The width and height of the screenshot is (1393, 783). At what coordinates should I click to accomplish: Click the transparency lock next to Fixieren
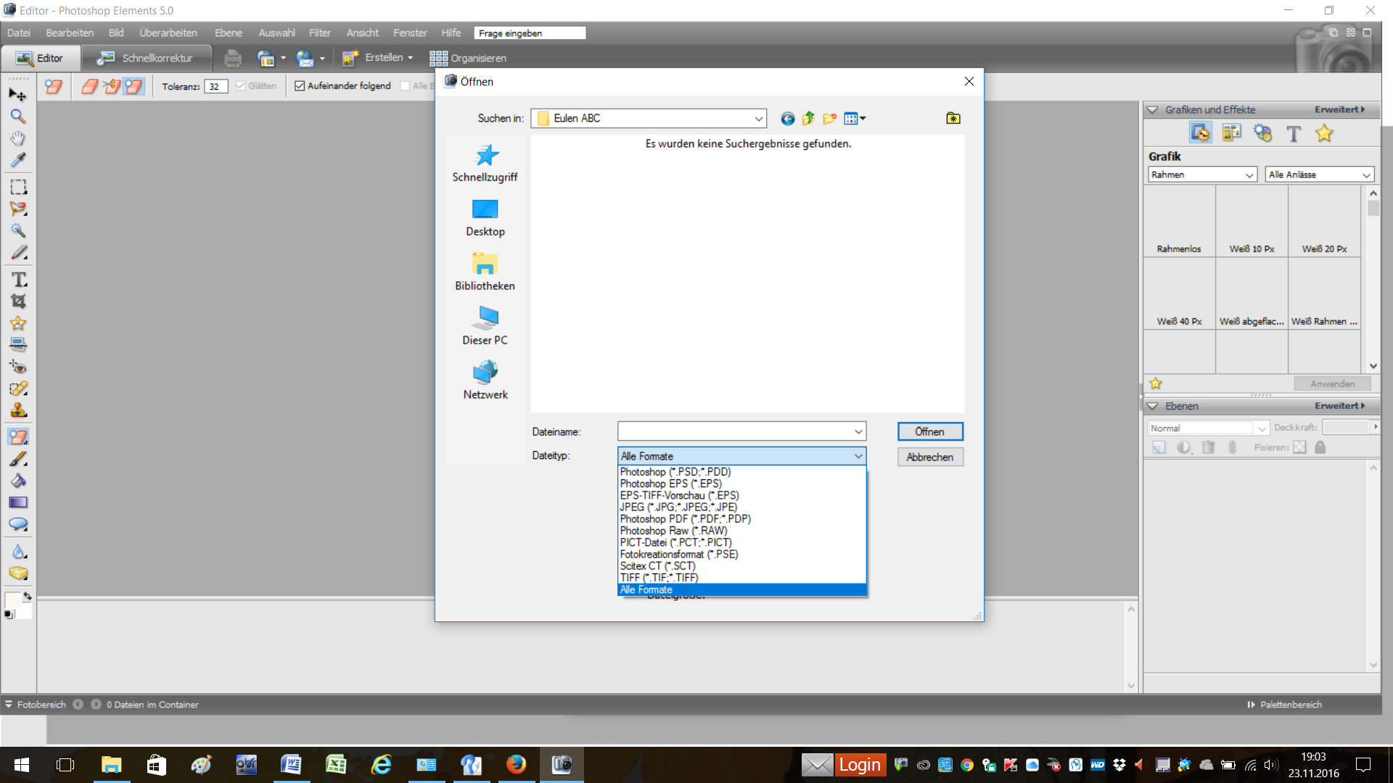tap(1300, 447)
